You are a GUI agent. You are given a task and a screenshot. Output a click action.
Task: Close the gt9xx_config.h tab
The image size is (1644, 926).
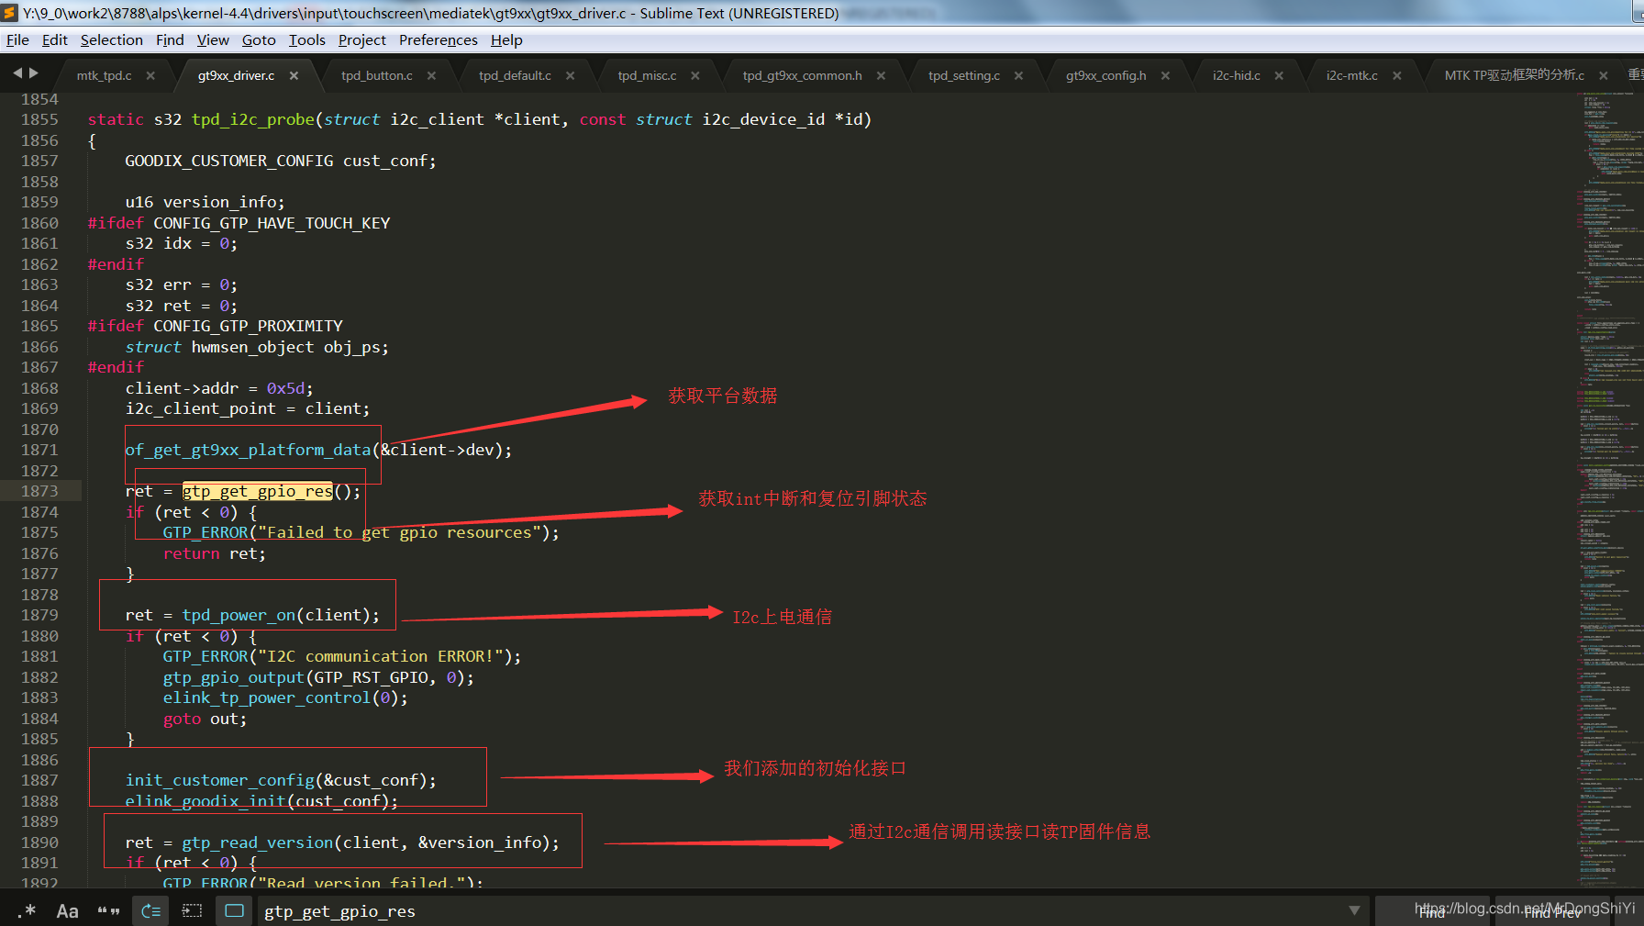(1165, 75)
